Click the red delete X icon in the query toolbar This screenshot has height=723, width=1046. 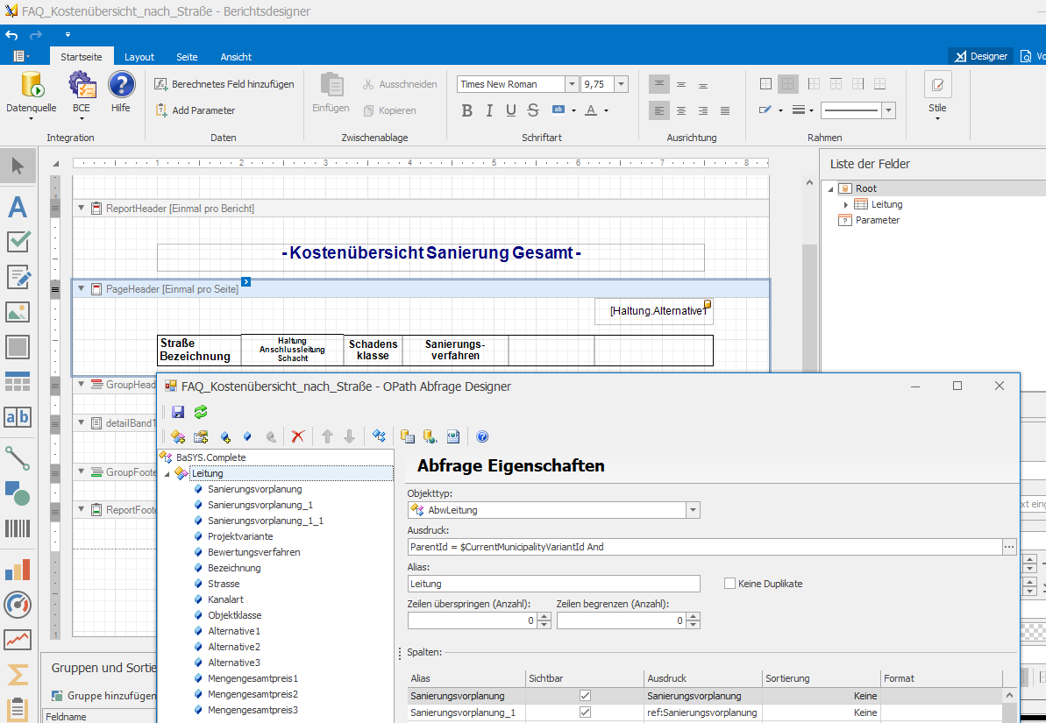point(298,436)
